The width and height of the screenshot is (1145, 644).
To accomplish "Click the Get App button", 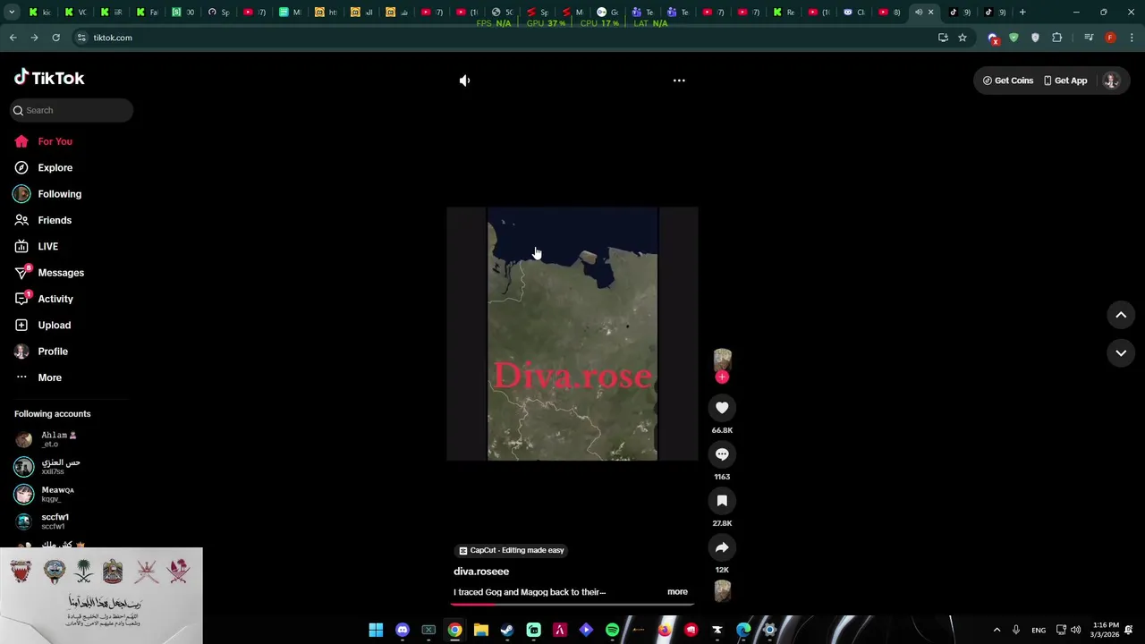I will (1065, 80).
